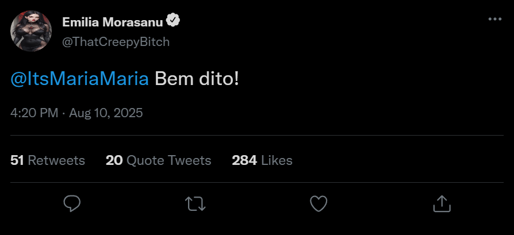Open the 4:20 PM timestamp link
The image size is (514, 235).
click(x=34, y=113)
